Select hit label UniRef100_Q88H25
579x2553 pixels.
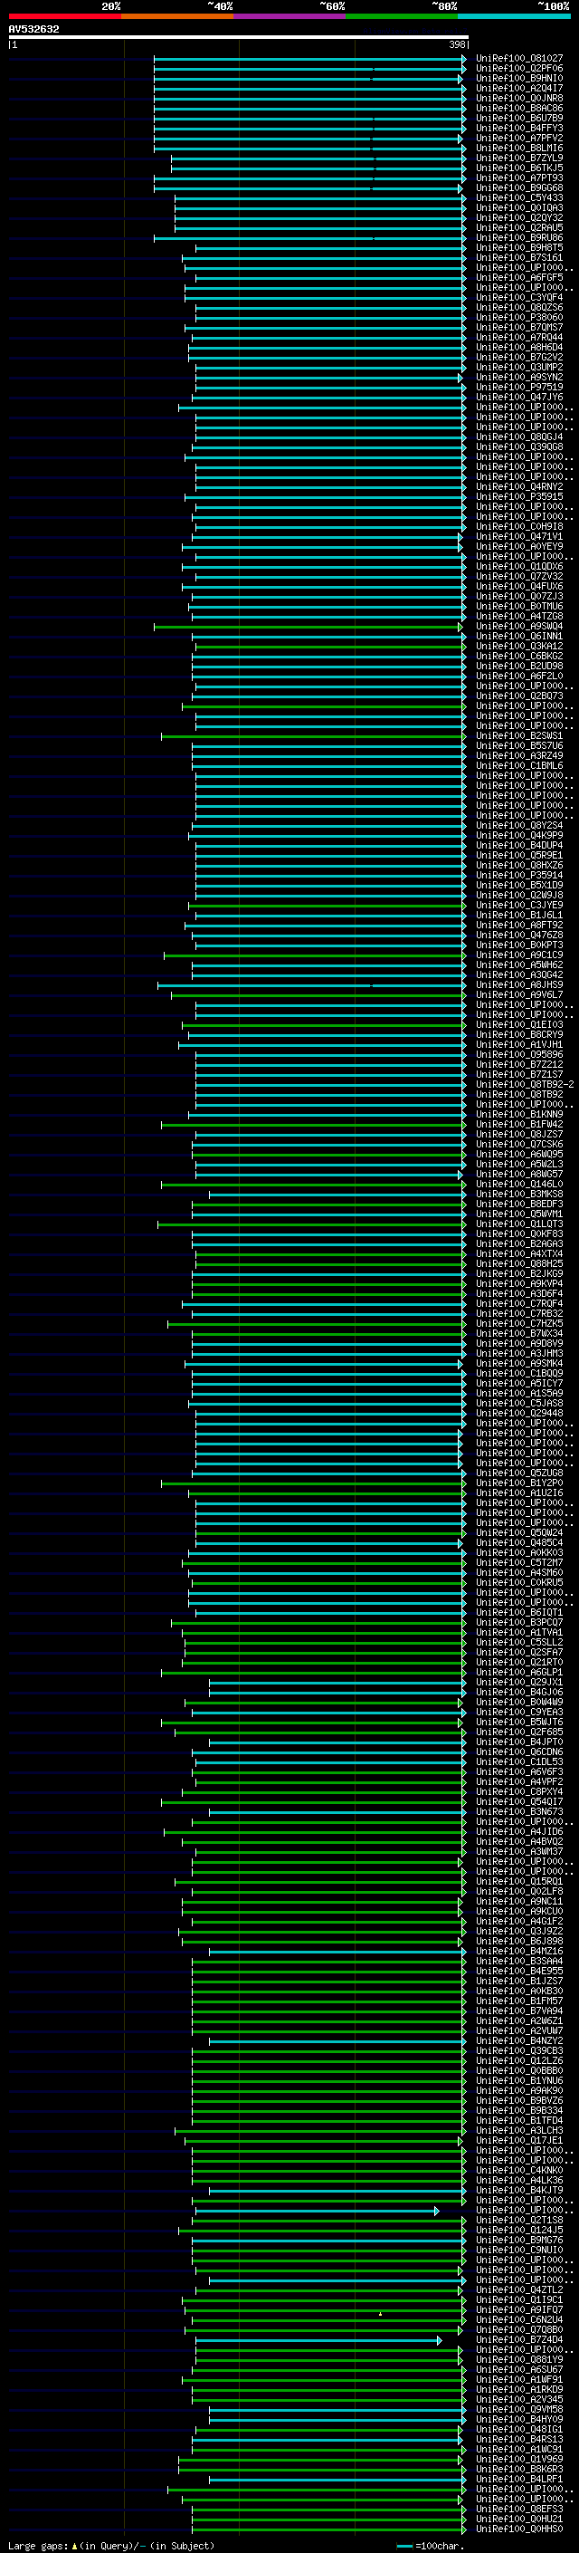[519, 1263]
